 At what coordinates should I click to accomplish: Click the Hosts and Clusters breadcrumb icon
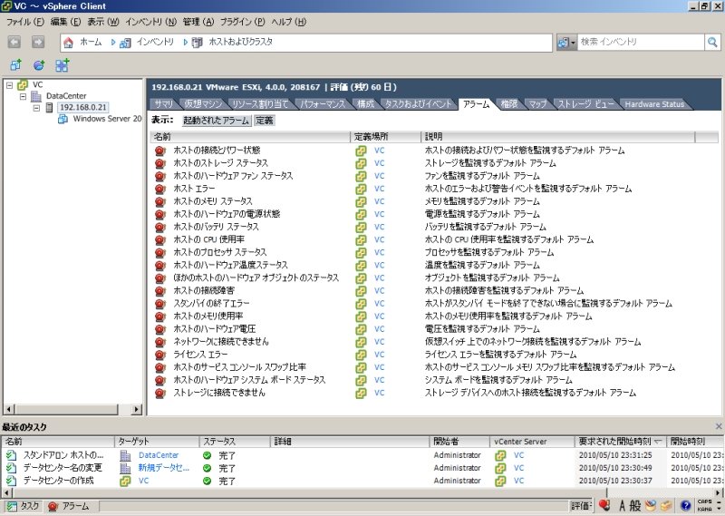(x=198, y=43)
